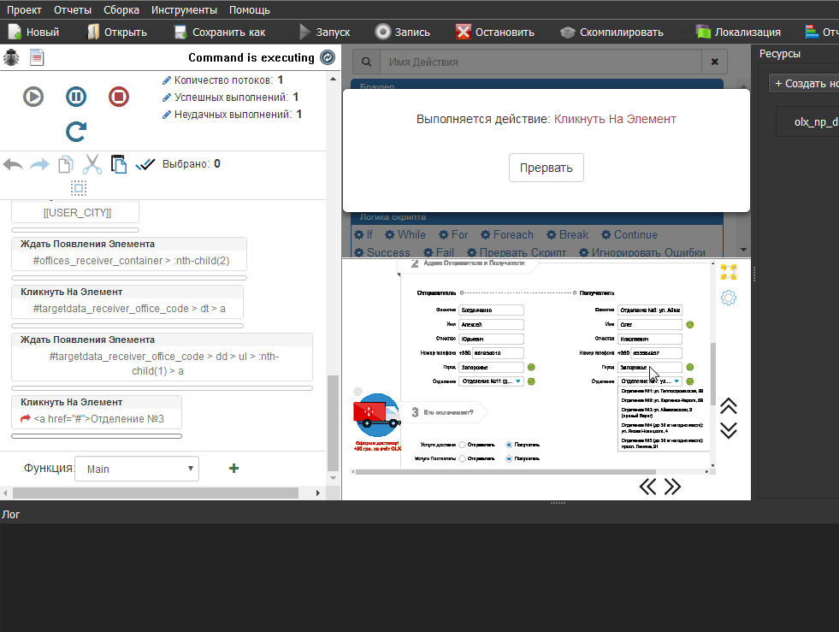Screen dimensions: 839x632
Task: Open browser settings gear icon
Action: point(729,298)
